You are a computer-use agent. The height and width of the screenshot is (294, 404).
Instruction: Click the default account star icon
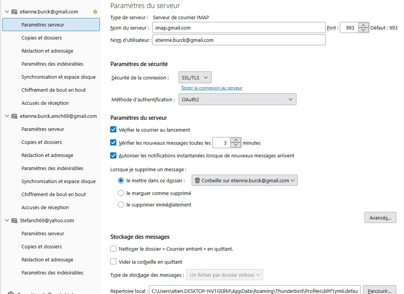pyautogui.click(x=95, y=12)
